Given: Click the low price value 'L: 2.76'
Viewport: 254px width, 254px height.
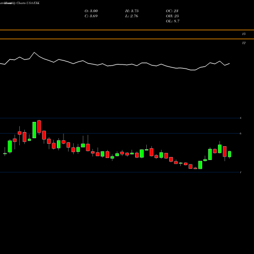Looking at the screenshot, I should pos(132,16).
